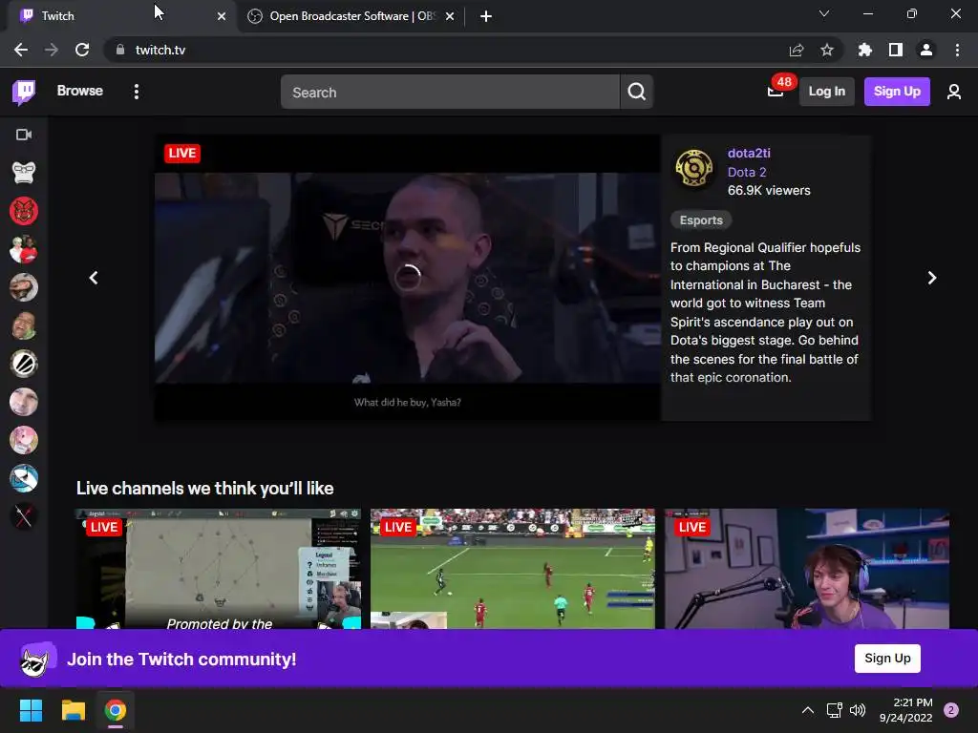Image resolution: width=978 pixels, height=733 pixels.
Task: Open the Chrome three-dot menu
Action: (x=957, y=50)
